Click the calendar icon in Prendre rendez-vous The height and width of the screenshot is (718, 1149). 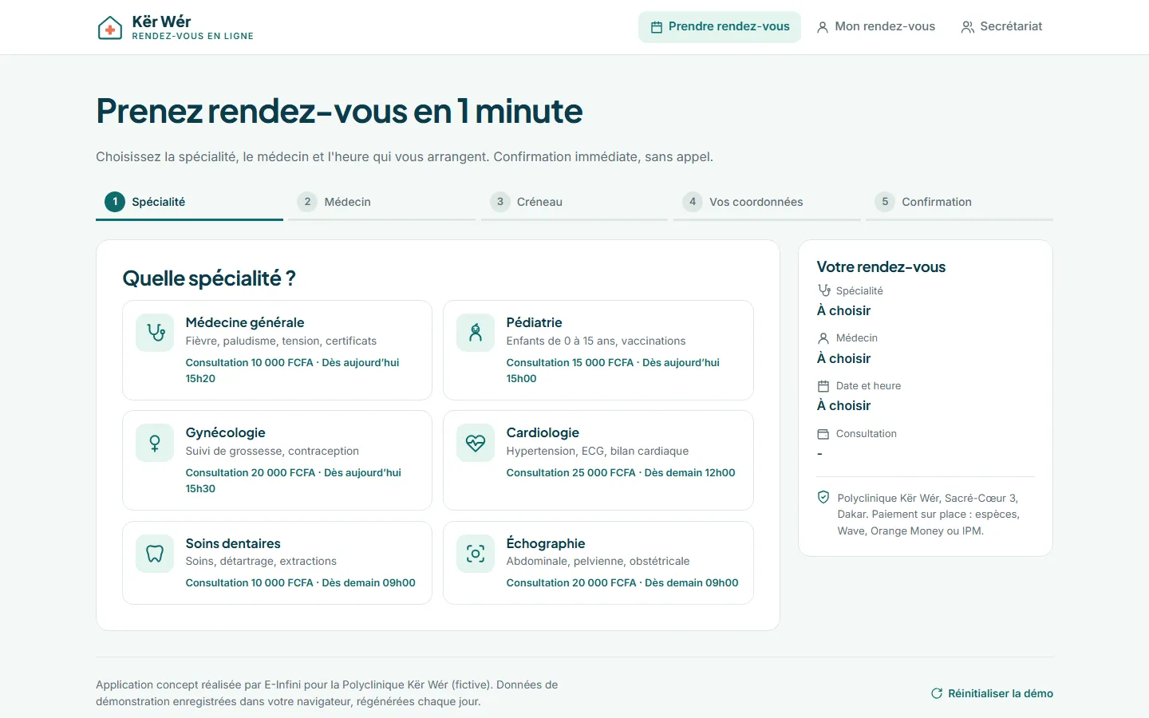point(657,27)
